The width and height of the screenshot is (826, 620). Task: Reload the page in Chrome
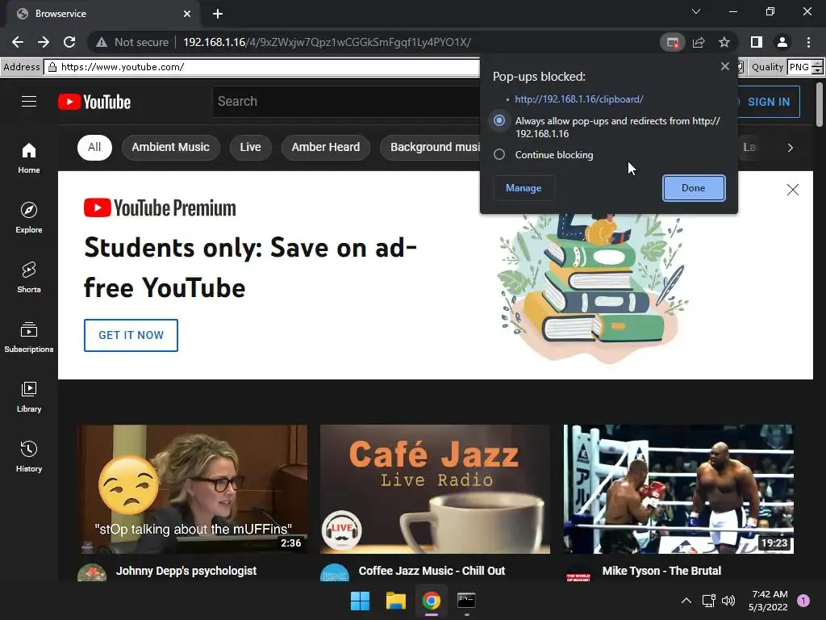pos(69,42)
